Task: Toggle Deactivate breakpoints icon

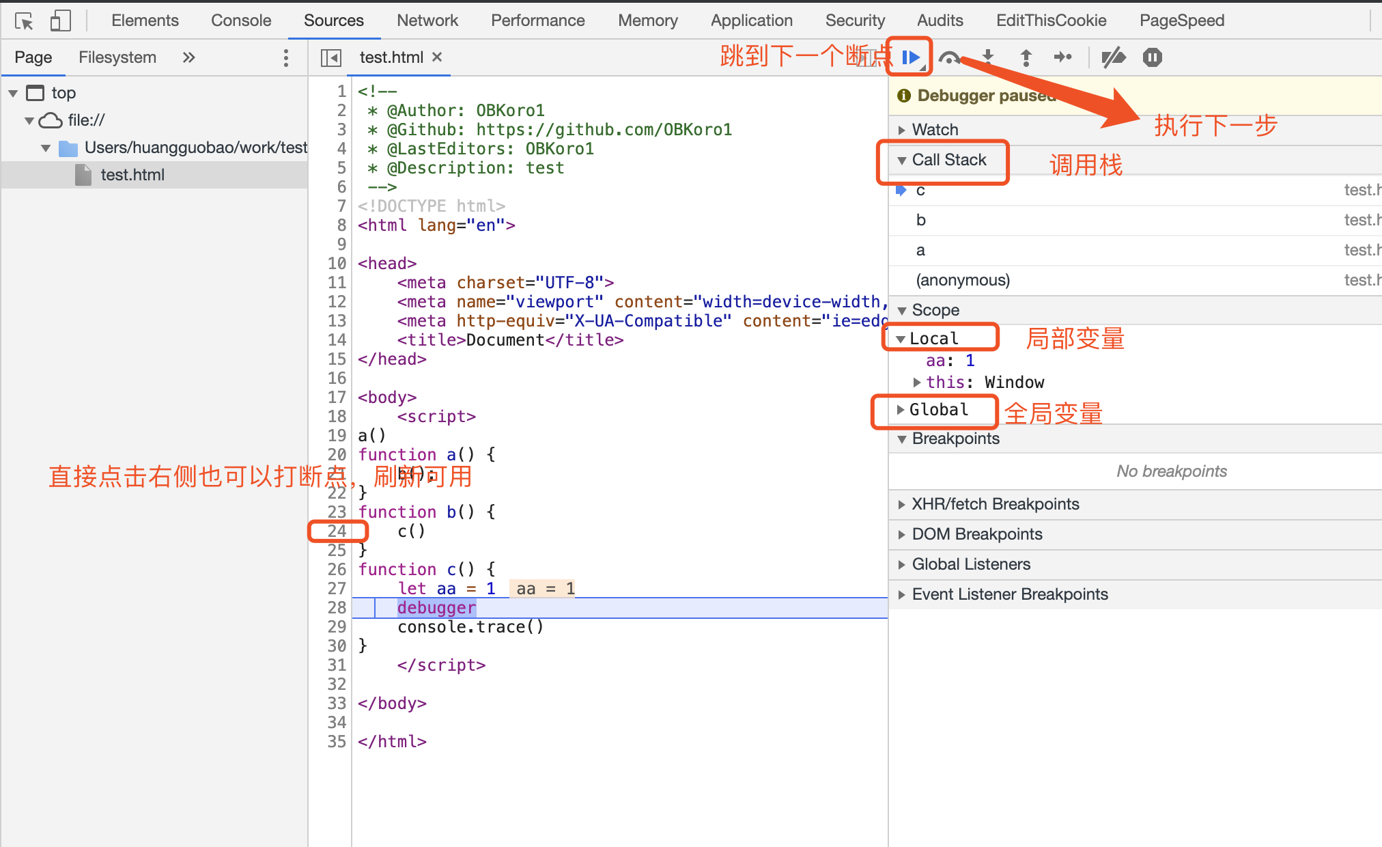Action: [1114, 57]
